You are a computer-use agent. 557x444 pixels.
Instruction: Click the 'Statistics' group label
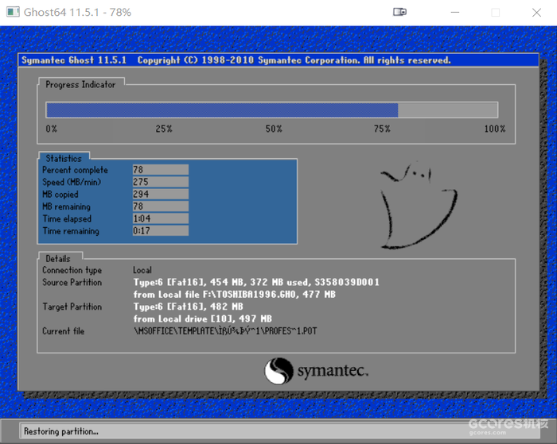[64, 159]
